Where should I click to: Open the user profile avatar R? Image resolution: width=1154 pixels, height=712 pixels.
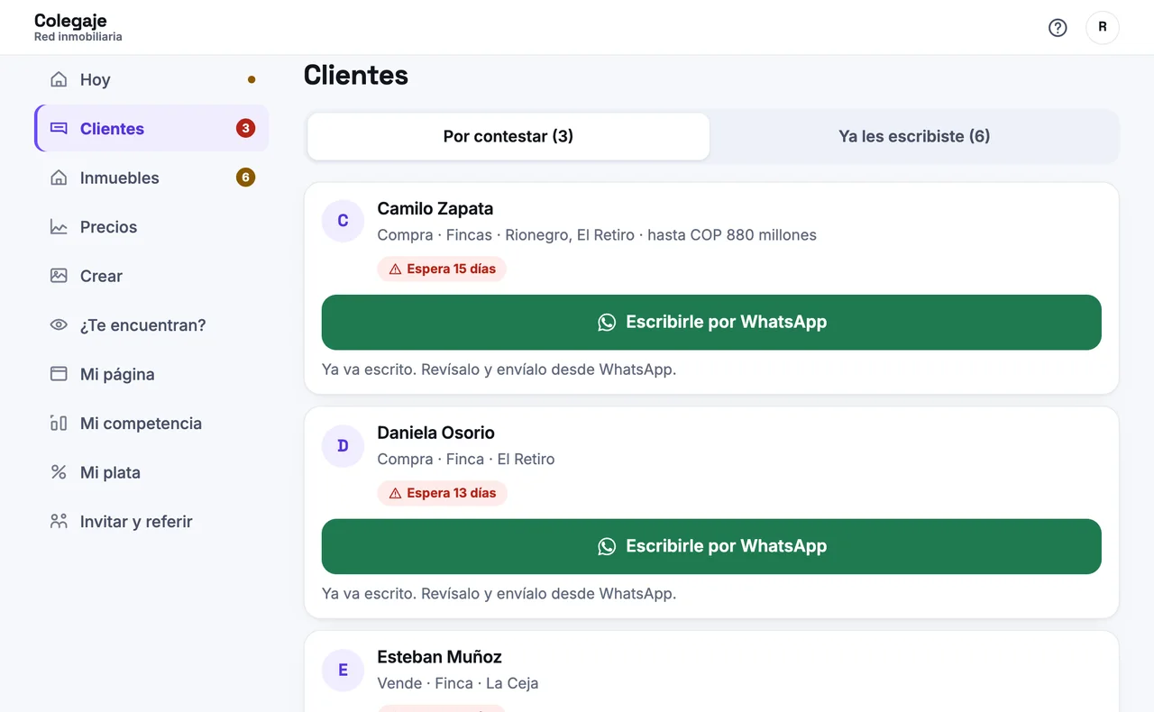[1102, 28]
